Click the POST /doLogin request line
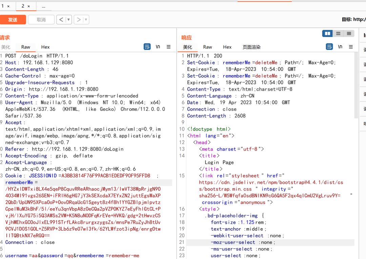Viewport: 366px width, 259px height. pyautogui.click(x=37, y=56)
